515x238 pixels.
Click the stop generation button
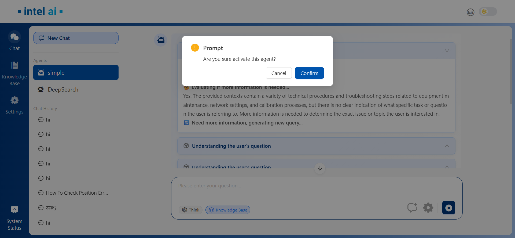pyautogui.click(x=448, y=208)
